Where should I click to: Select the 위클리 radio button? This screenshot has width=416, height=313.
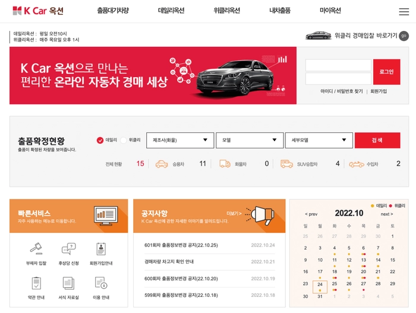pyautogui.click(x=124, y=140)
